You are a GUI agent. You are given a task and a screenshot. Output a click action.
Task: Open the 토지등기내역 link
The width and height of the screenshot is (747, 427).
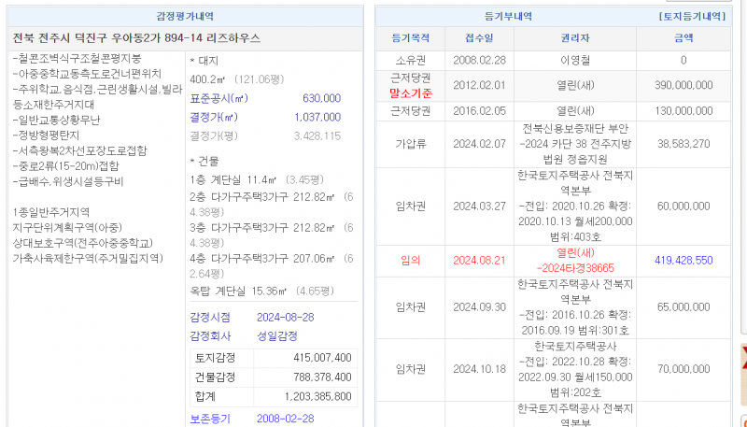tap(692, 17)
